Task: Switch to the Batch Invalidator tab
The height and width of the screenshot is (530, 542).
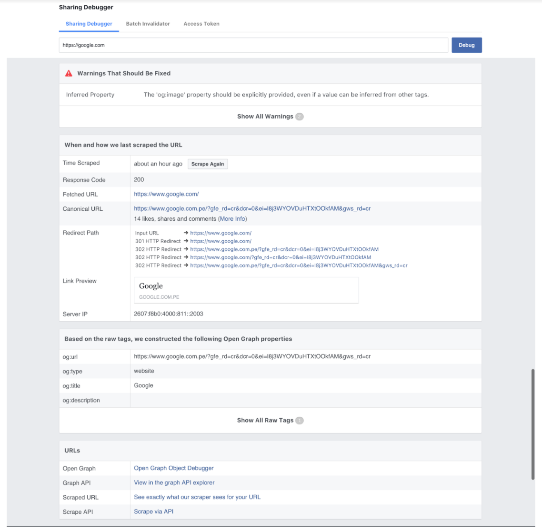Action: coord(148,24)
